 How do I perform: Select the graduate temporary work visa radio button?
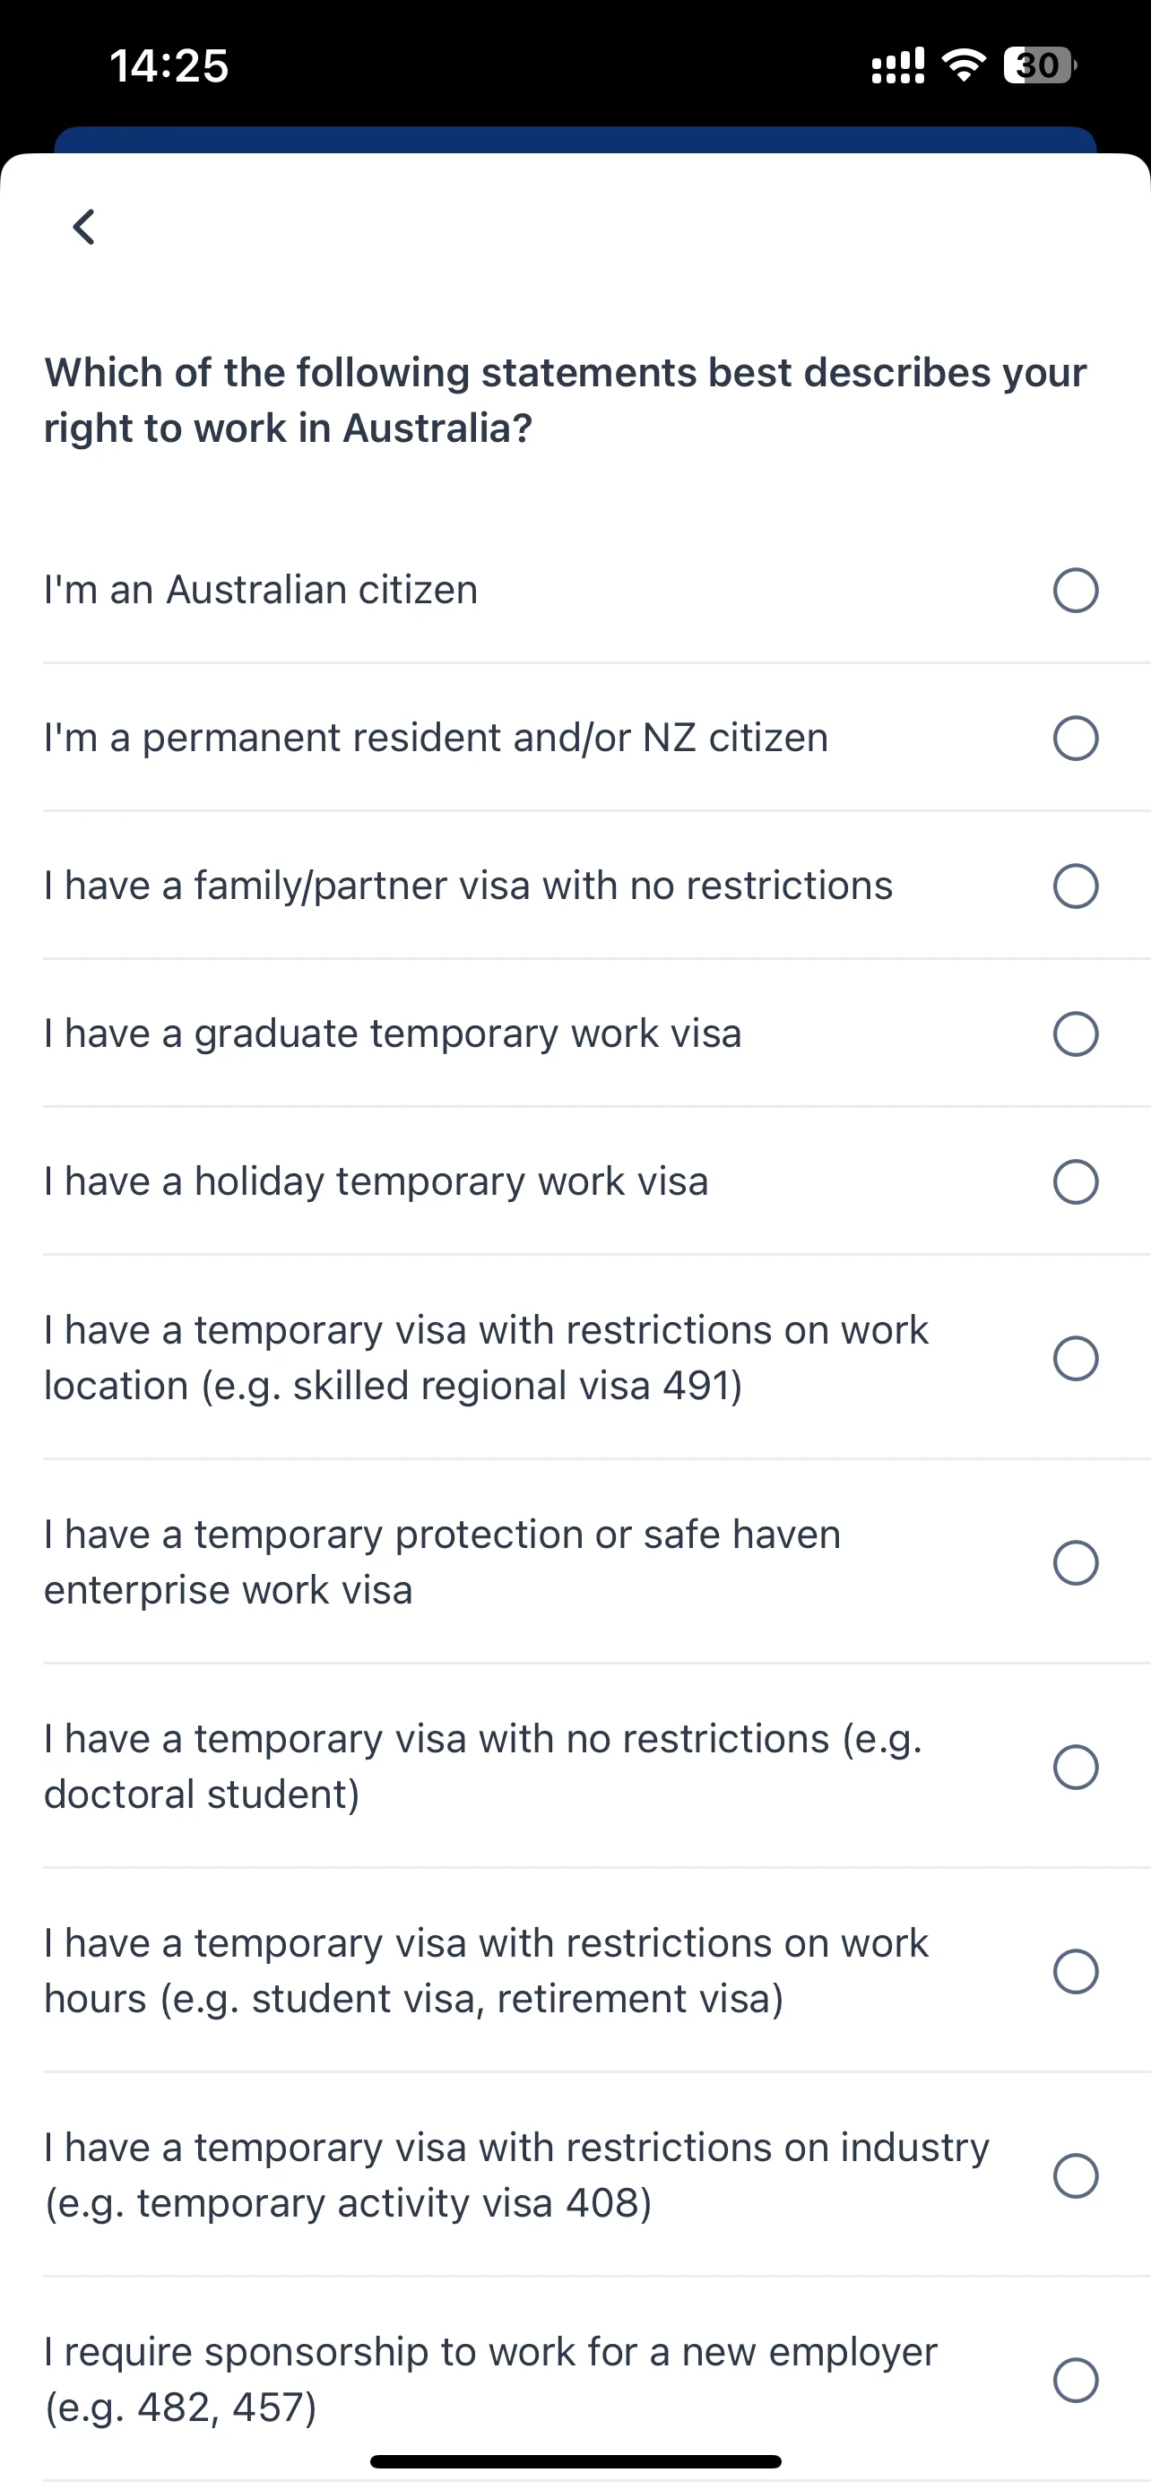click(x=1076, y=1034)
